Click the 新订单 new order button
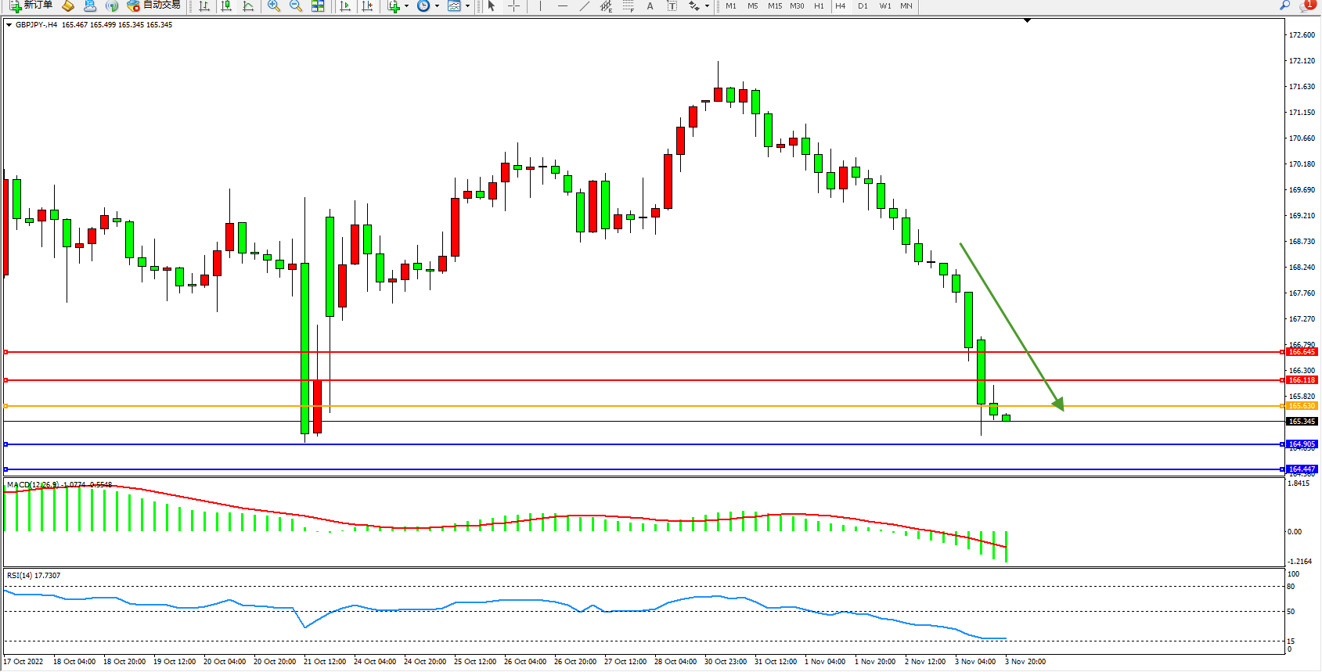 [31, 5]
